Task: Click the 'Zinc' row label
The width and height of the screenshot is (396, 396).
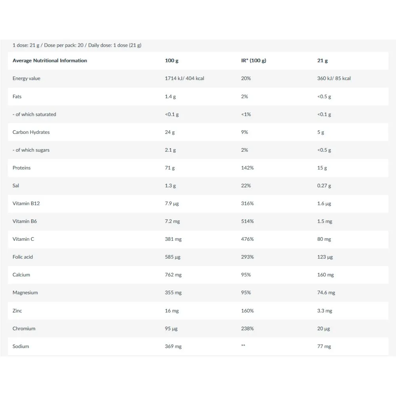Action: (x=17, y=310)
